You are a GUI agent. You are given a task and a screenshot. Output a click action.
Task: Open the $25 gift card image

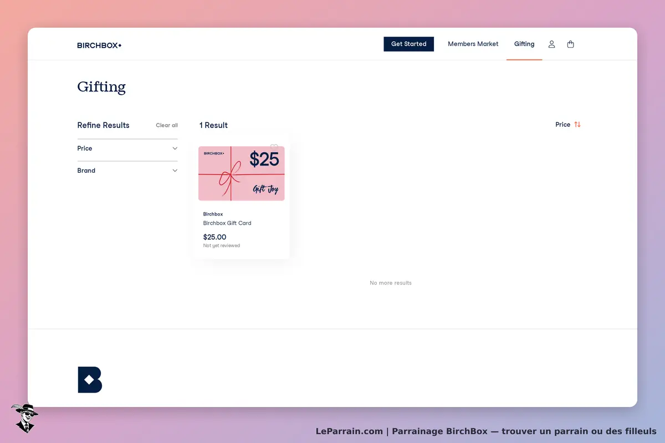tap(242, 173)
